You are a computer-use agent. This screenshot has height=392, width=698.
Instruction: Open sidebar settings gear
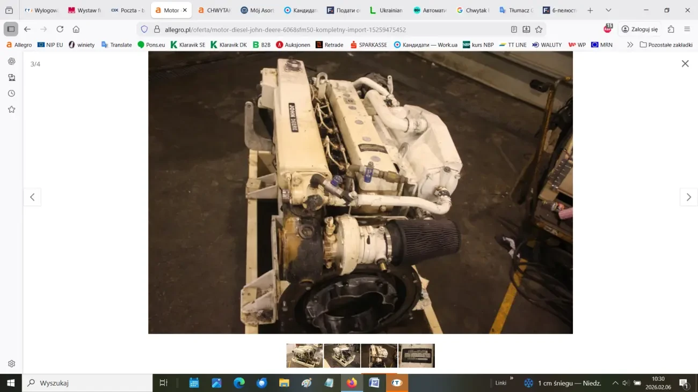pyautogui.click(x=11, y=364)
